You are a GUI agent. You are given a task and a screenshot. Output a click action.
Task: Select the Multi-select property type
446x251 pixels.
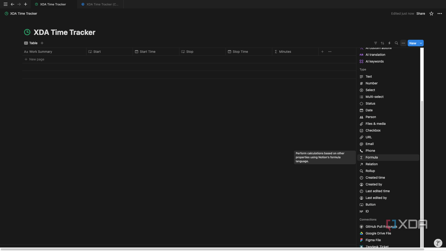tap(388, 97)
